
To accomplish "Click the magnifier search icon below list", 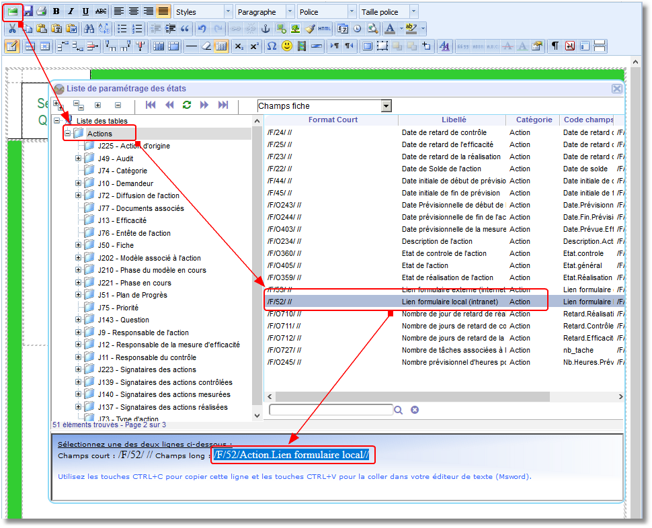I will [398, 410].
